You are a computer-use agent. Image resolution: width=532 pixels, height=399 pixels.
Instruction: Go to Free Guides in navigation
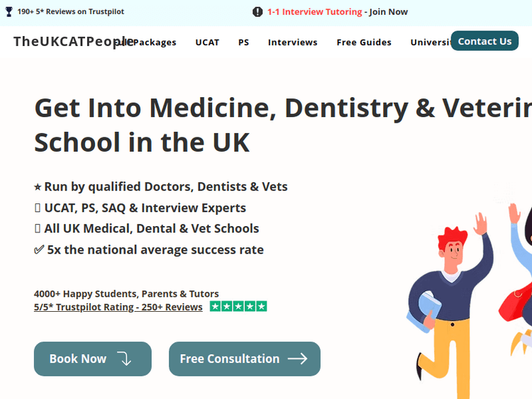click(x=364, y=43)
